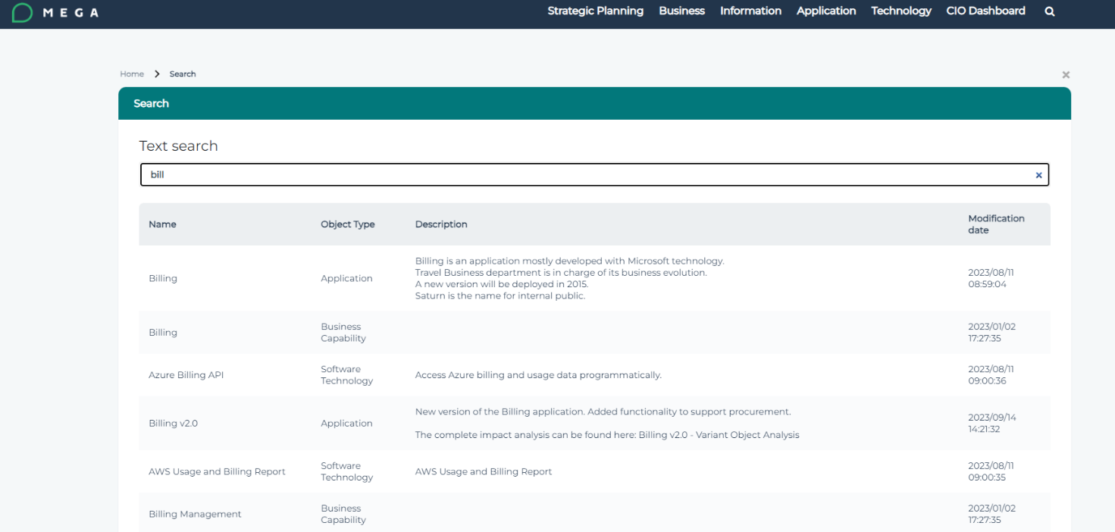Sort by the Name column header
The image size is (1115, 532).
(x=162, y=224)
